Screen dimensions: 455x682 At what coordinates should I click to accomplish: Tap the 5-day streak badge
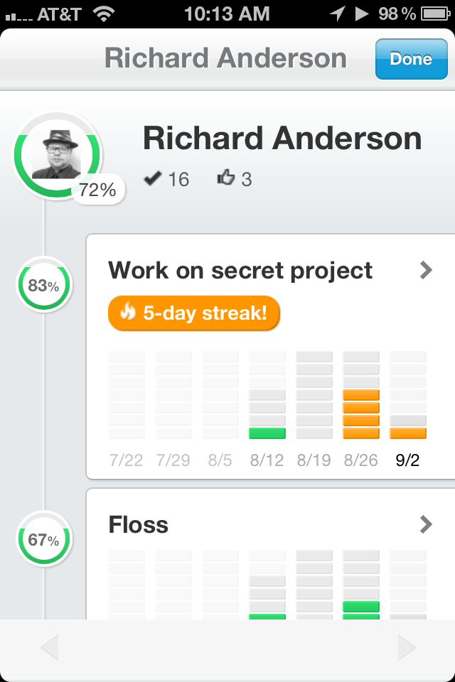[194, 313]
